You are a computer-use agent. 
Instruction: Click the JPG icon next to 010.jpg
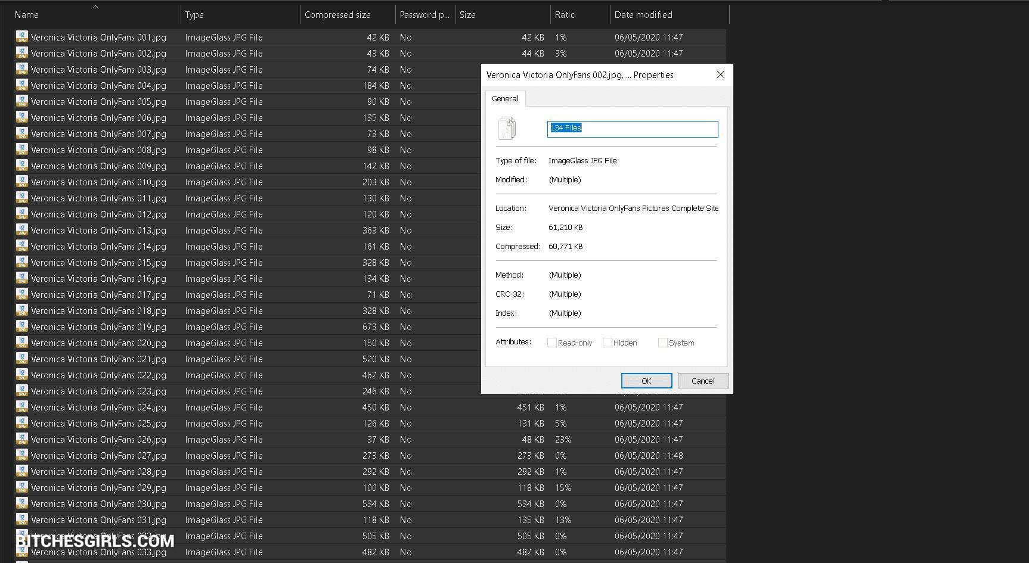coord(22,182)
